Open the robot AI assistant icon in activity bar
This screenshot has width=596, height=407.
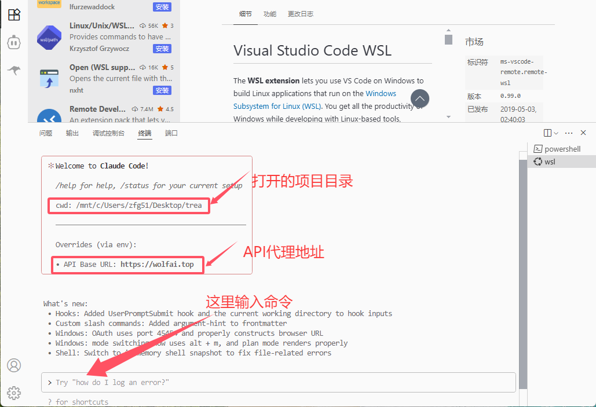click(14, 42)
